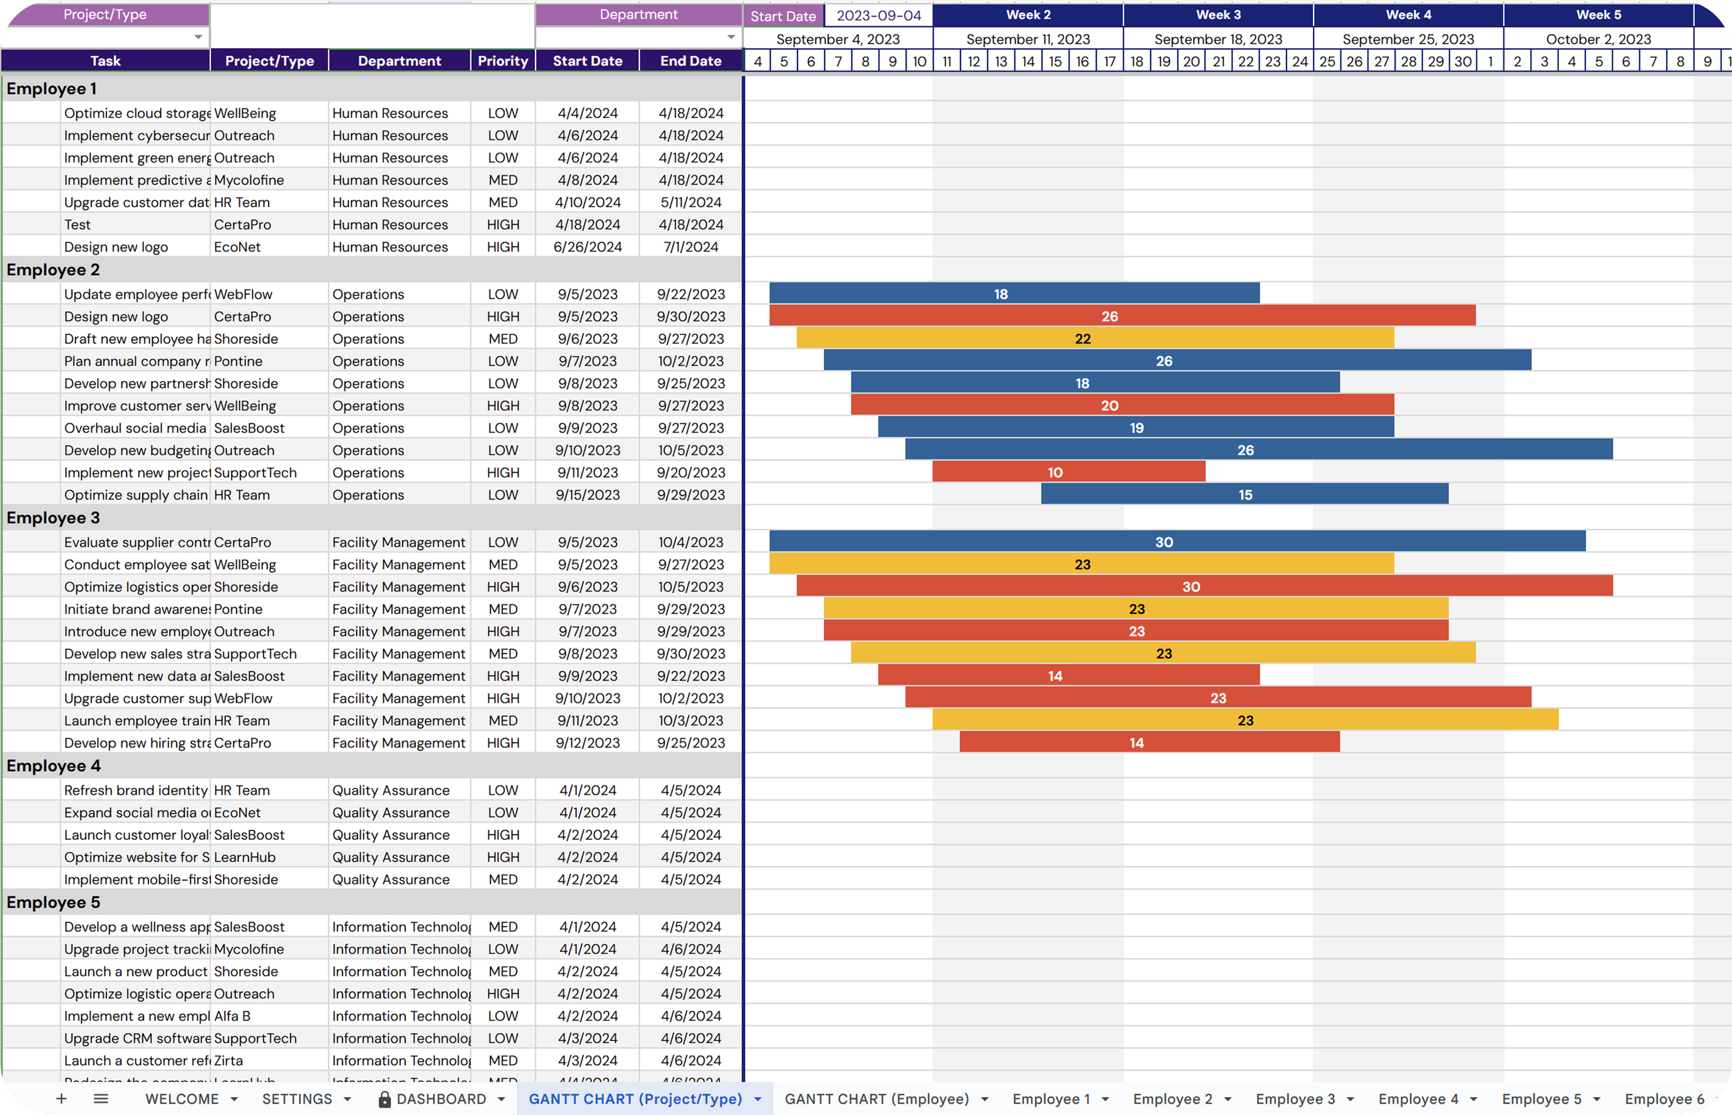Open the all sheets list icon
The image size is (1732, 1115).
tap(101, 1098)
